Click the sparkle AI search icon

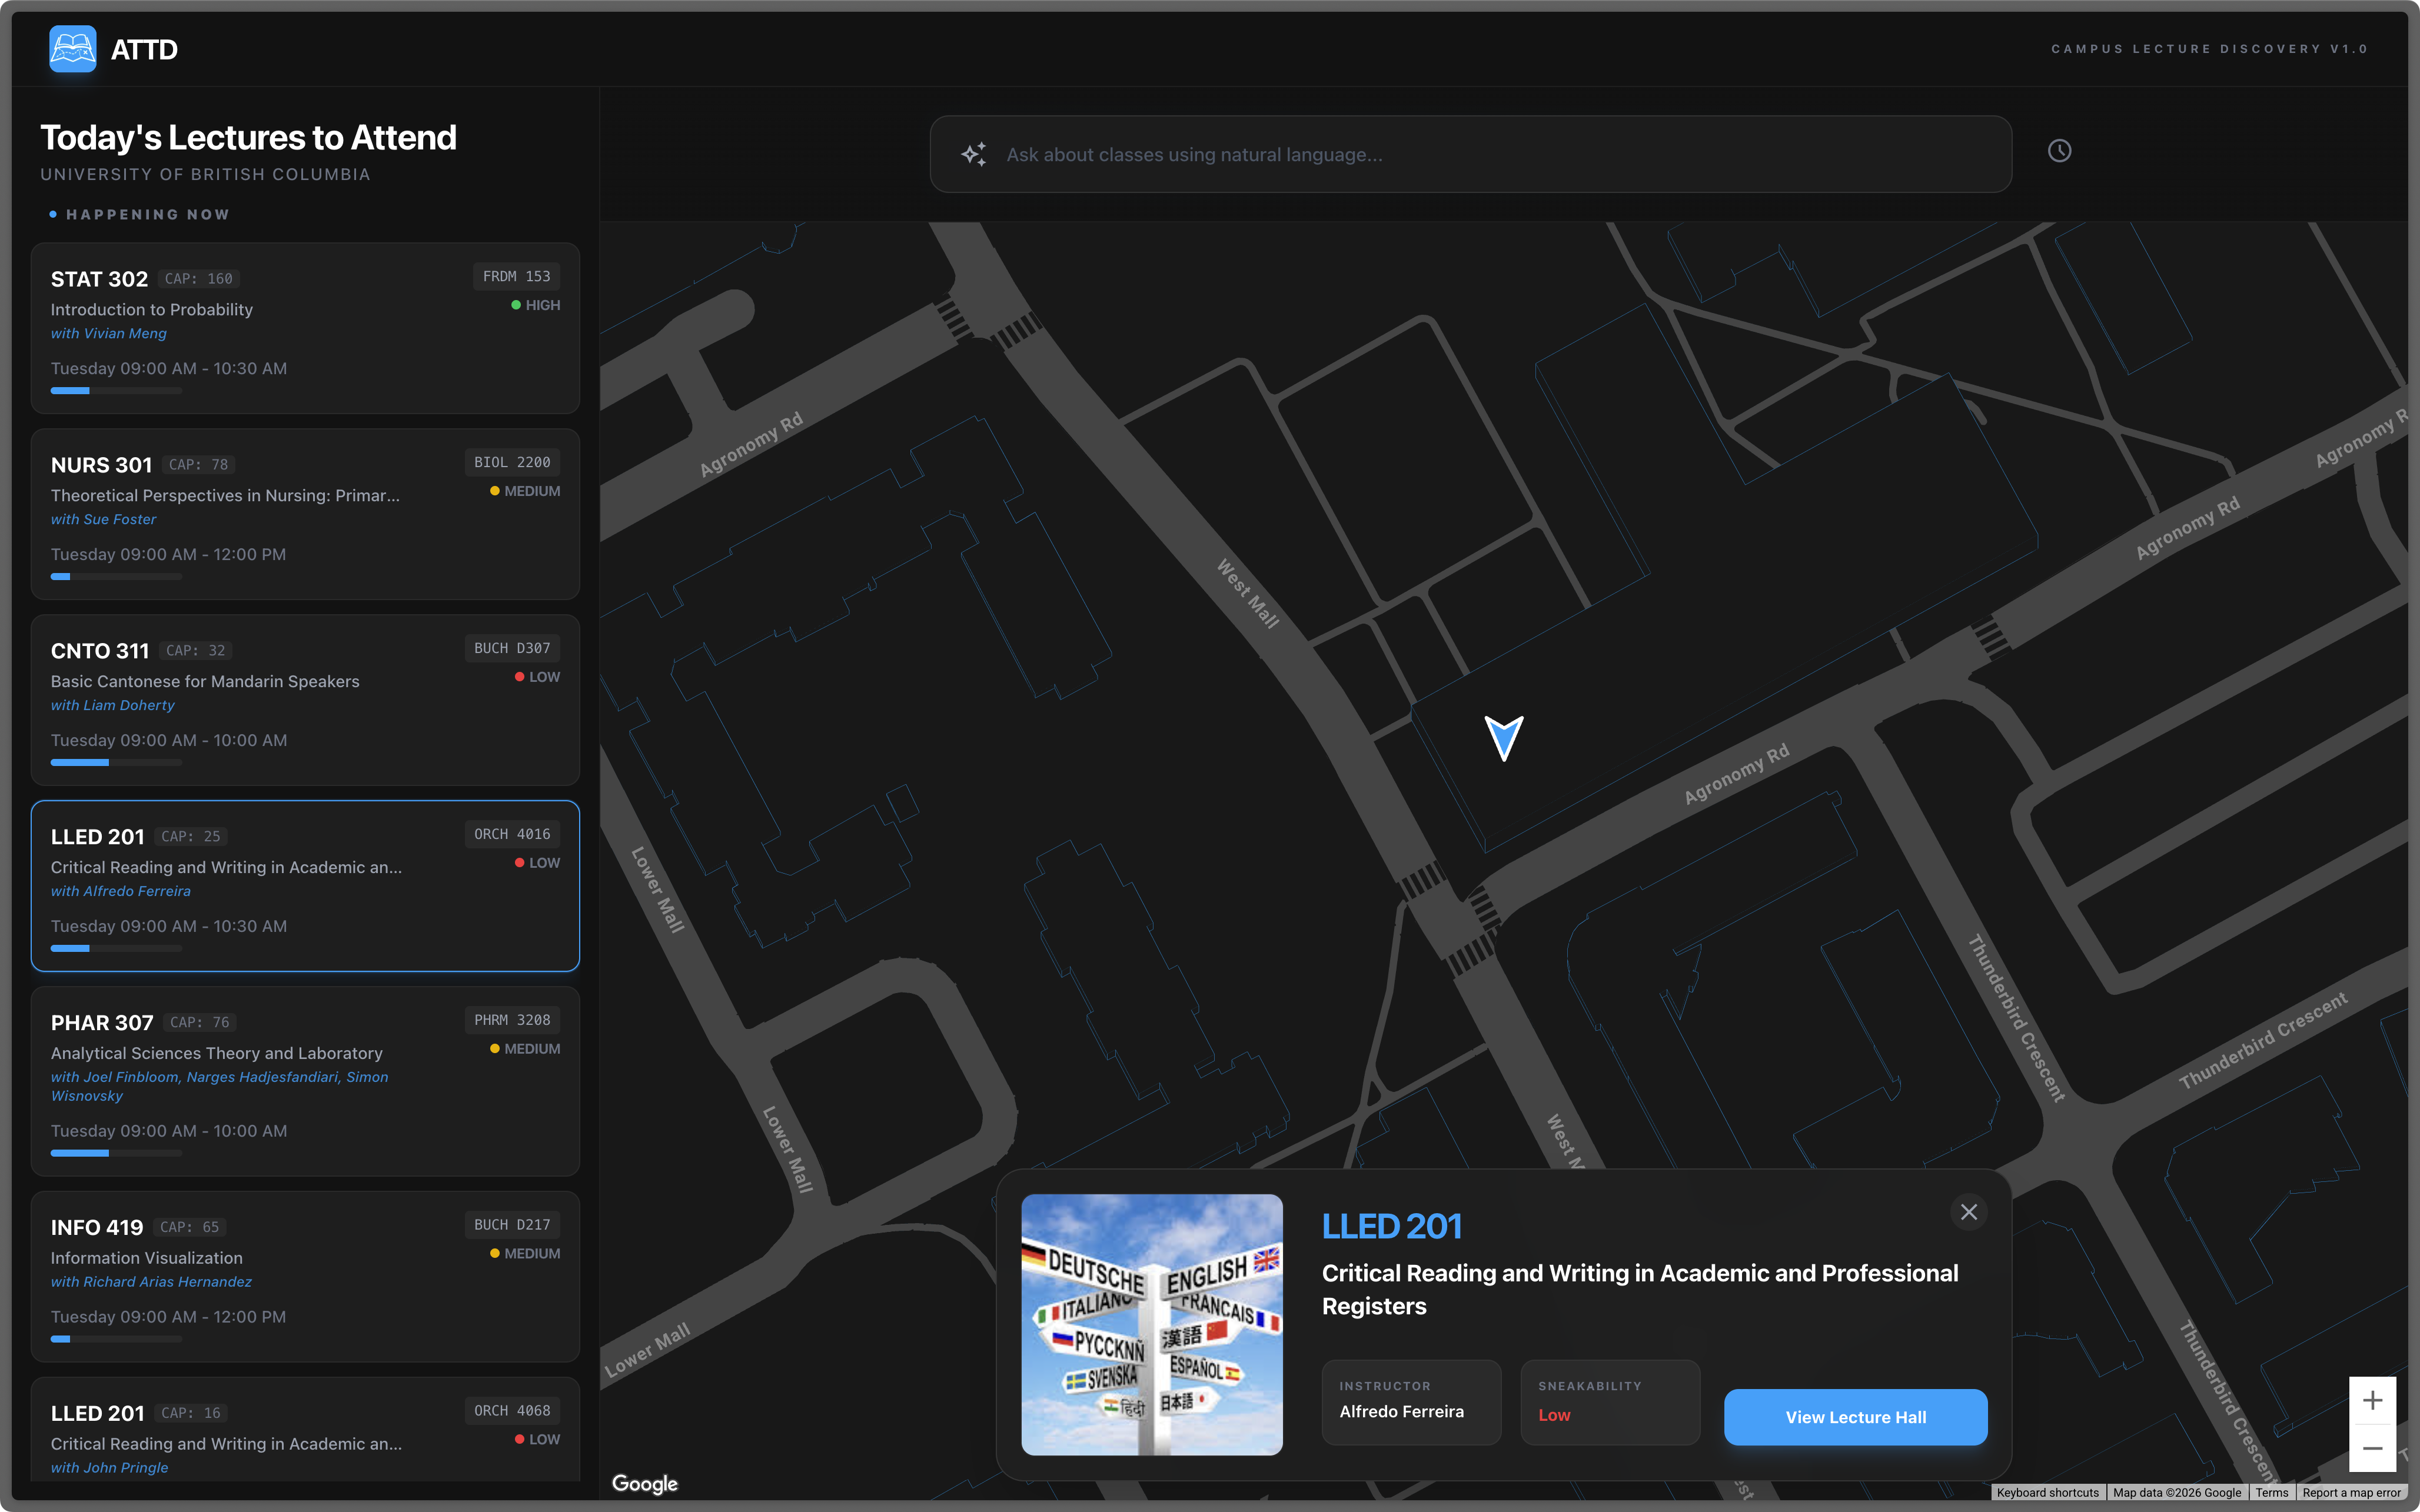(973, 154)
